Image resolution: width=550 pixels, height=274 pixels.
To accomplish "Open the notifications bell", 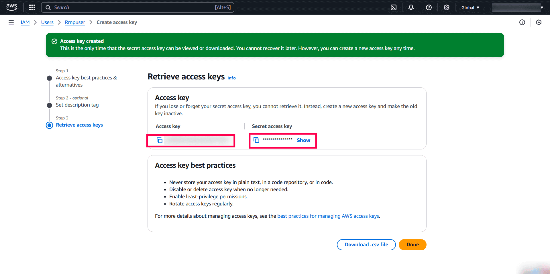I will tap(411, 7).
